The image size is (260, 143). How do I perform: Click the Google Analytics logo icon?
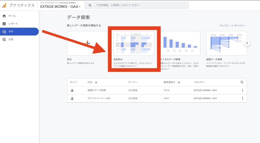(x=4, y=5)
